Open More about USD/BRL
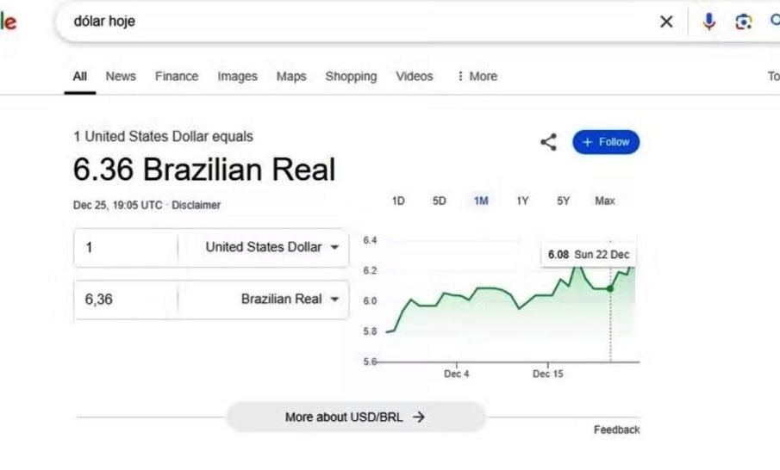780x470 pixels. click(x=355, y=417)
